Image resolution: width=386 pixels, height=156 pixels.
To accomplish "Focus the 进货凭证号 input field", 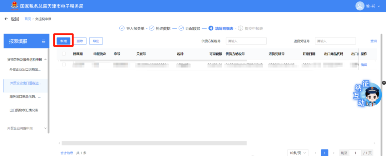I will 335,41.
